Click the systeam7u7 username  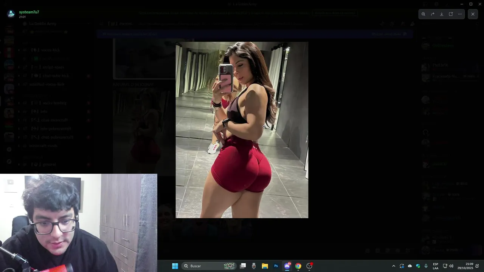pos(29,12)
